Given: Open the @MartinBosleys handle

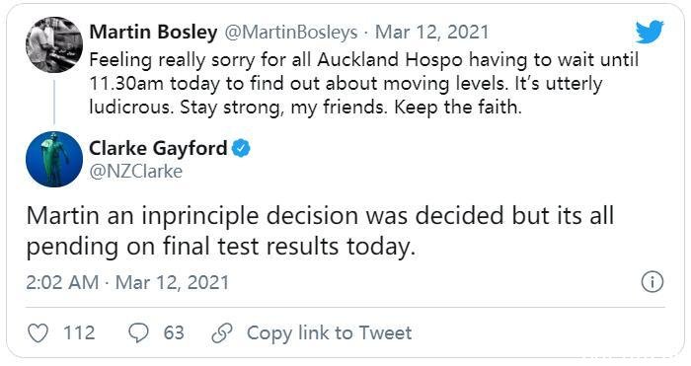Looking at the screenshot, I should (291, 33).
